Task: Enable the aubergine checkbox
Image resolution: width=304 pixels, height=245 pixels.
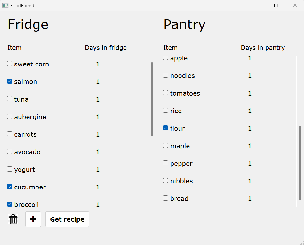Action: (10, 117)
